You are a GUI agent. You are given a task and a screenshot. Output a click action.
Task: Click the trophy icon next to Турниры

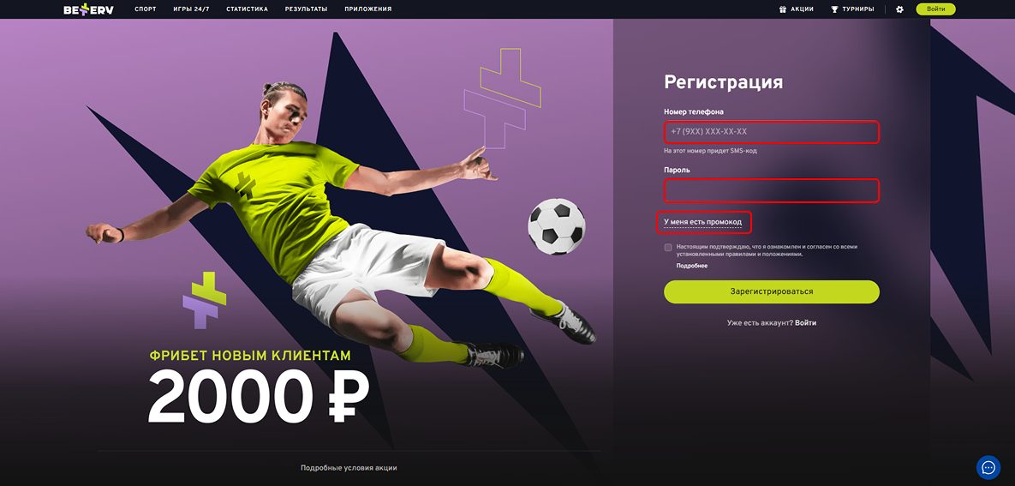point(834,9)
